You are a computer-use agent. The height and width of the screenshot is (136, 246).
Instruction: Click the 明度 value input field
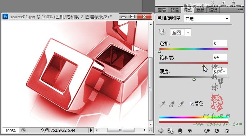[220, 71]
